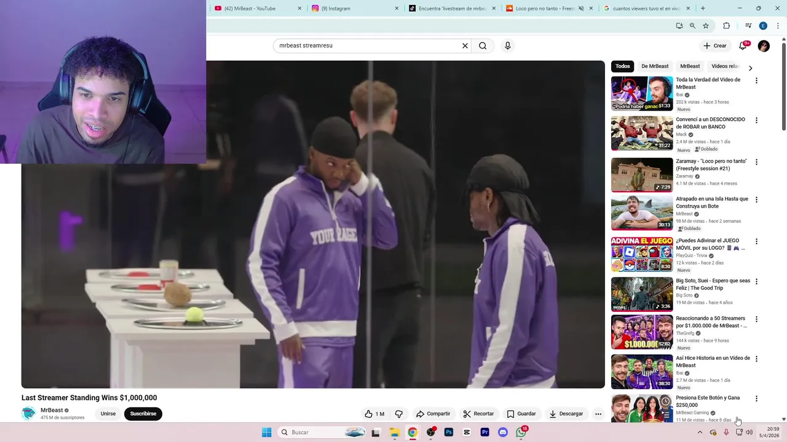The width and height of the screenshot is (787, 442).
Task: Click the install app icon in address bar
Action: [x=679, y=26]
